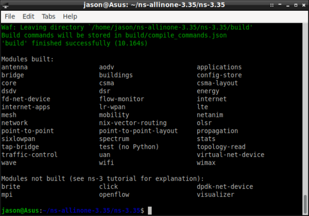The height and width of the screenshot is (216, 309).
Task: Click the 'nix-vector-routing' module name
Action: click(132, 123)
